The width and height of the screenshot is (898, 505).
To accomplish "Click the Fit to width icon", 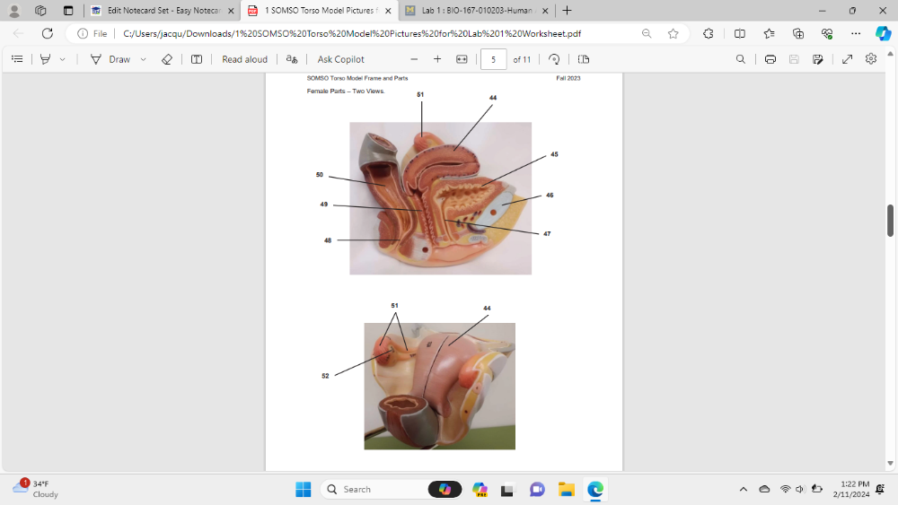I will pyautogui.click(x=462, y=59).
